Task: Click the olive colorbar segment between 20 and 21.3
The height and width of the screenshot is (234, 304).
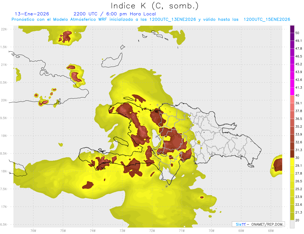Action: (x=292, y=216)
